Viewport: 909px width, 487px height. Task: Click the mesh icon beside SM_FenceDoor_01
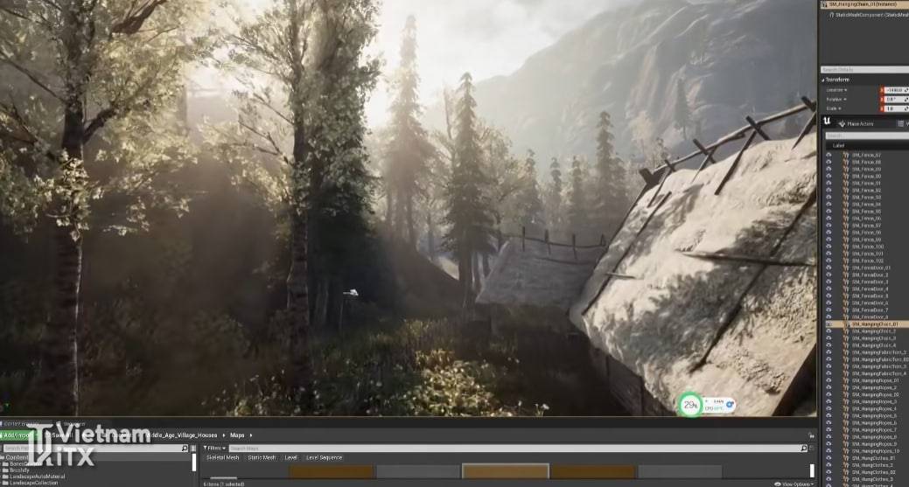846,268
